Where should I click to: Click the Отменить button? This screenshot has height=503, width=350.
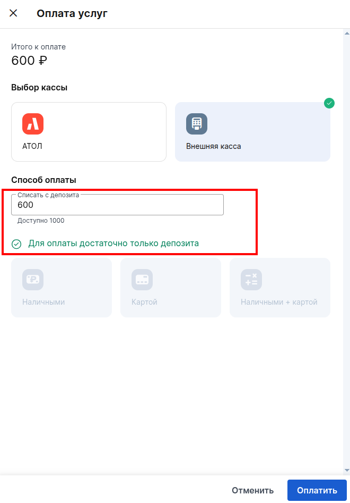tap(253, 490)
